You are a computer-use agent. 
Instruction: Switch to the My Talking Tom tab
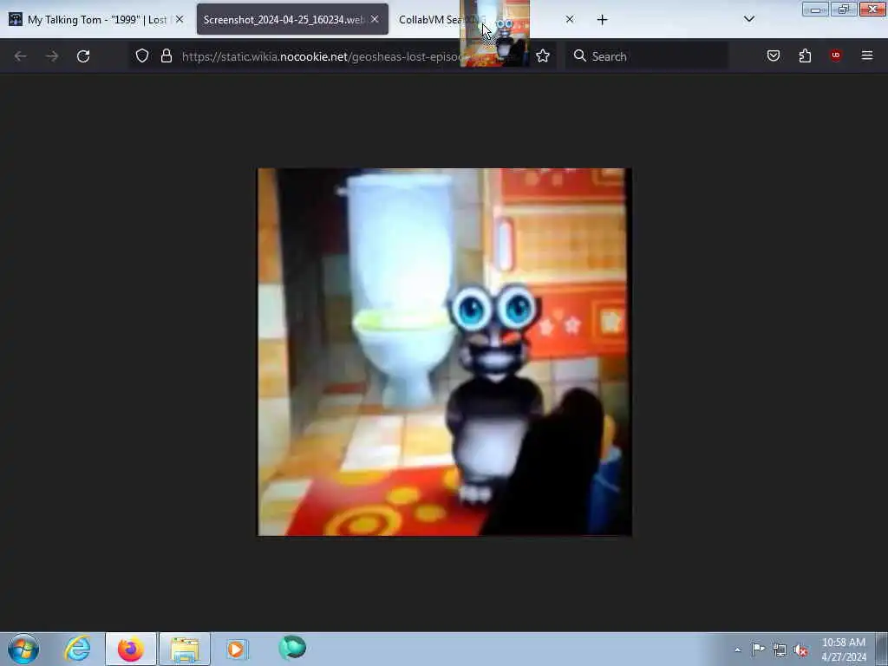pos(96,20)
